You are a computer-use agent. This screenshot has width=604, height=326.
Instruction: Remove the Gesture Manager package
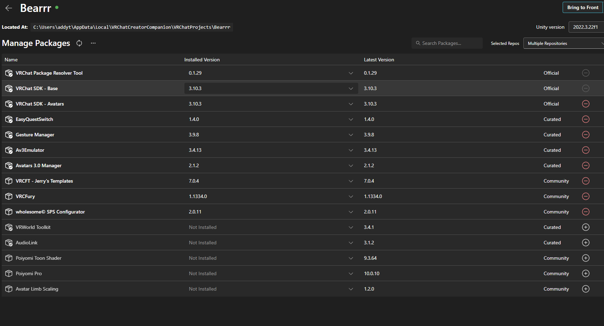pos(585,135)
